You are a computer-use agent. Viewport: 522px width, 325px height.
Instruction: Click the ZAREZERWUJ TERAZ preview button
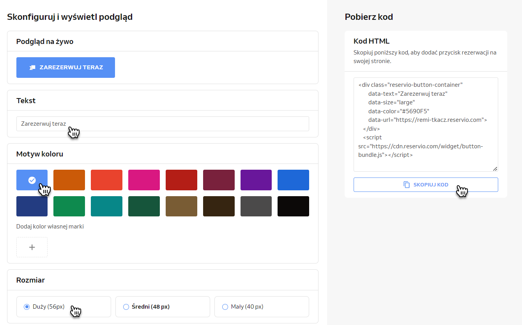coord(65,67)
